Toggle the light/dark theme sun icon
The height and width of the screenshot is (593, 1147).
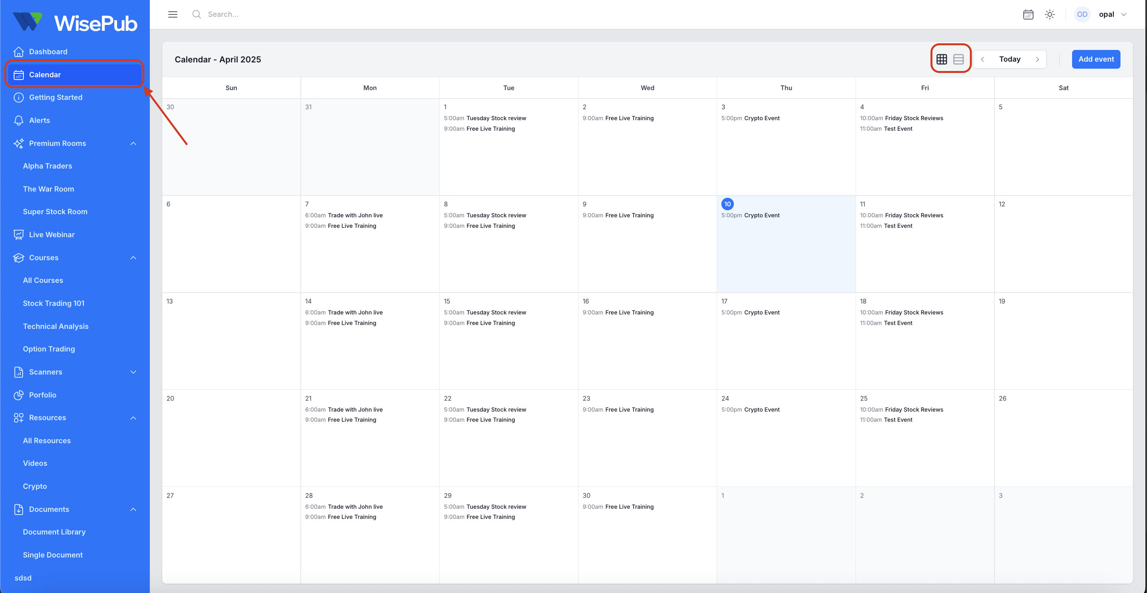[x=1050, y=14]
